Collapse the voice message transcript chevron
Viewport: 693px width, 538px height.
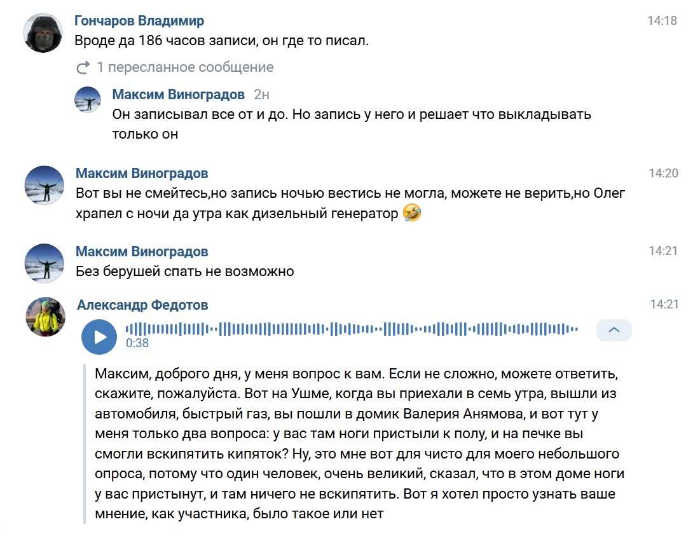[614, 330]
